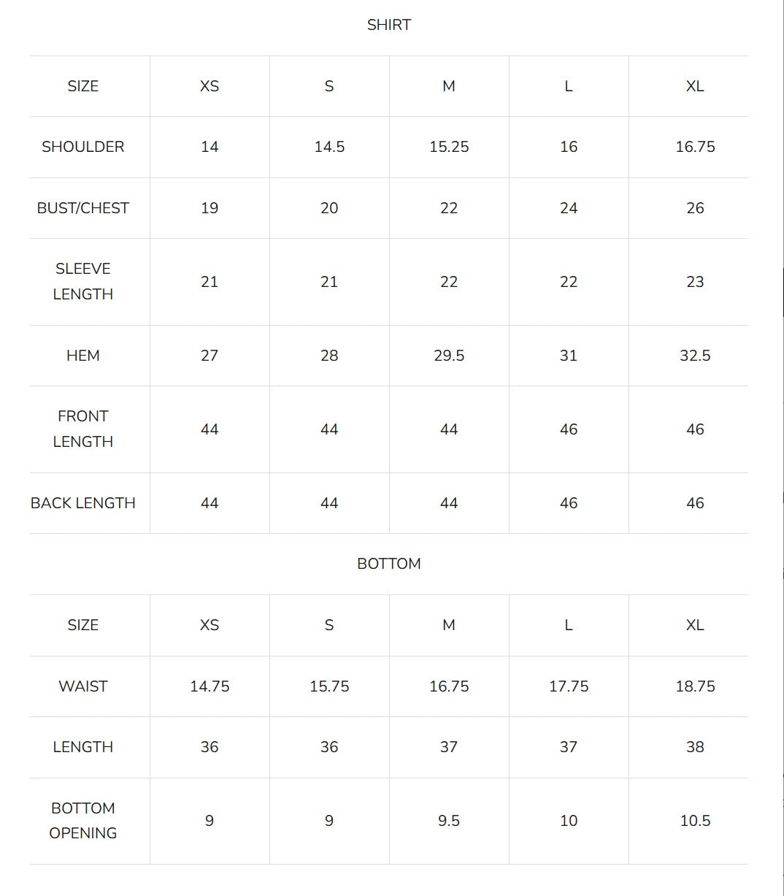Select bottom opening value 9.5

click(x=449, y=821)
